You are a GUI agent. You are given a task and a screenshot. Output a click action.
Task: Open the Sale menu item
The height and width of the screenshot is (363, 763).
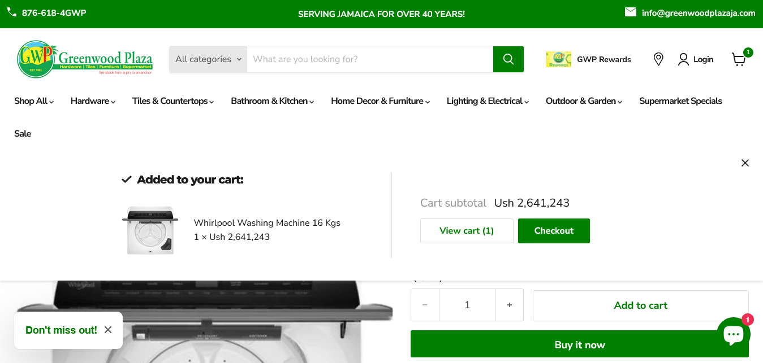[23, 134]
